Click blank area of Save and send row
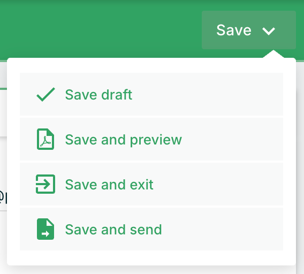 coord(223,229)
